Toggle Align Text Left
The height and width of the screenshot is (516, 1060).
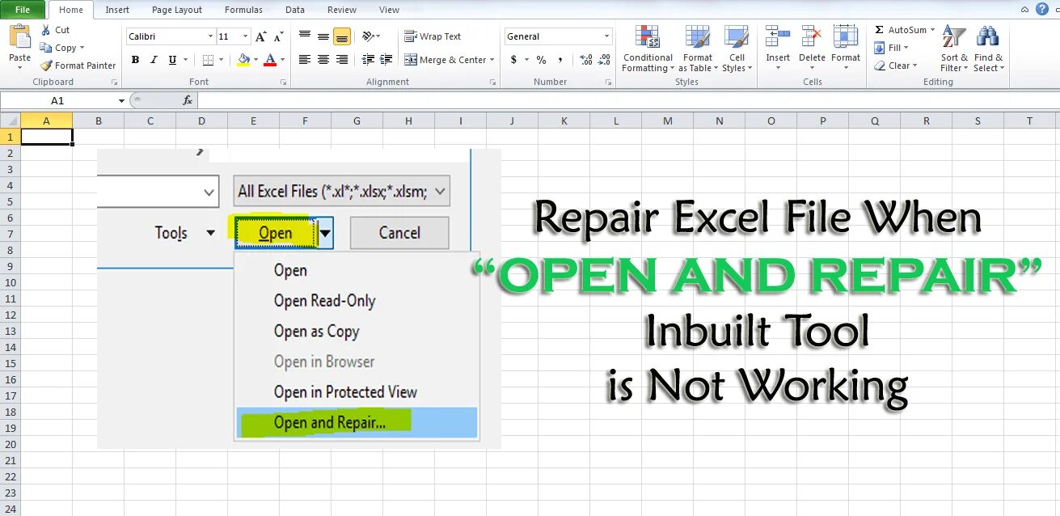tap(305, 60)
